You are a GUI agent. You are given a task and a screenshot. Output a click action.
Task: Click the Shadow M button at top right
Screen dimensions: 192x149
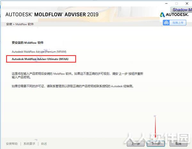point(181,10)
